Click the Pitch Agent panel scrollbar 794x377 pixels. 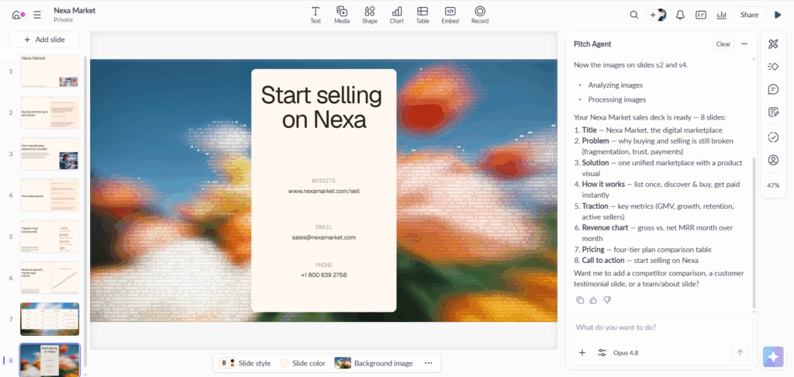click(x=754, y=233)
